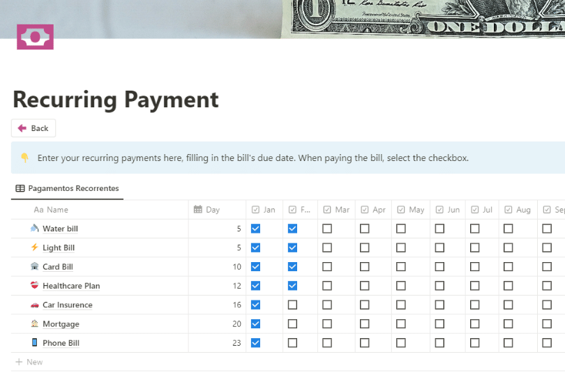Check the Apr checkbox for Phone Bill
This screenshot has width=565, height=382.
[364, 343]
